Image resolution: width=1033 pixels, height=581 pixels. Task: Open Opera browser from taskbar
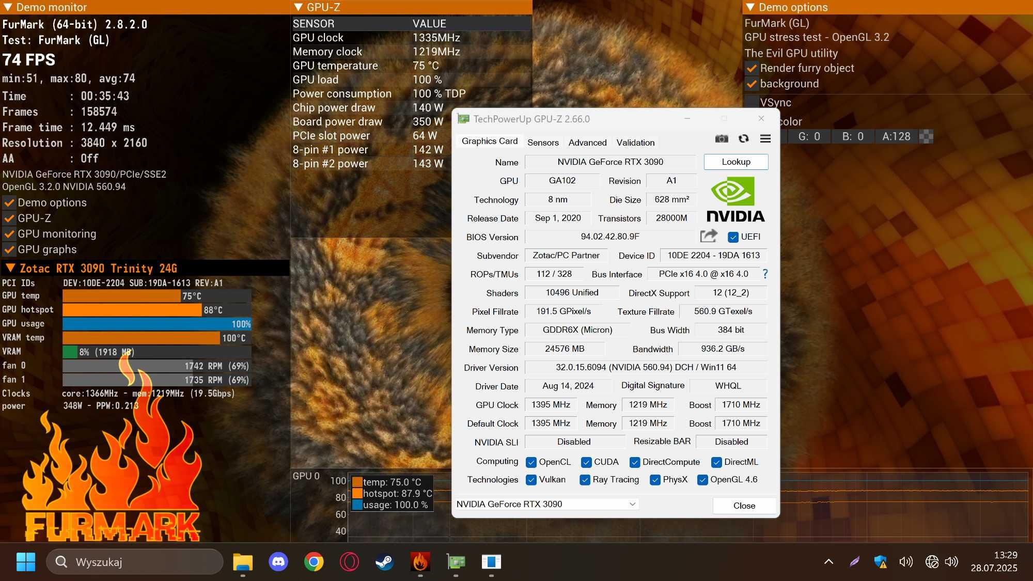[349, 561]
